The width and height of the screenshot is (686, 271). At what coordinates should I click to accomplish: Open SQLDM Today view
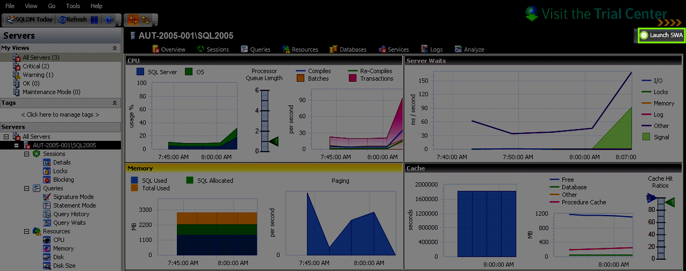(30, 20)
